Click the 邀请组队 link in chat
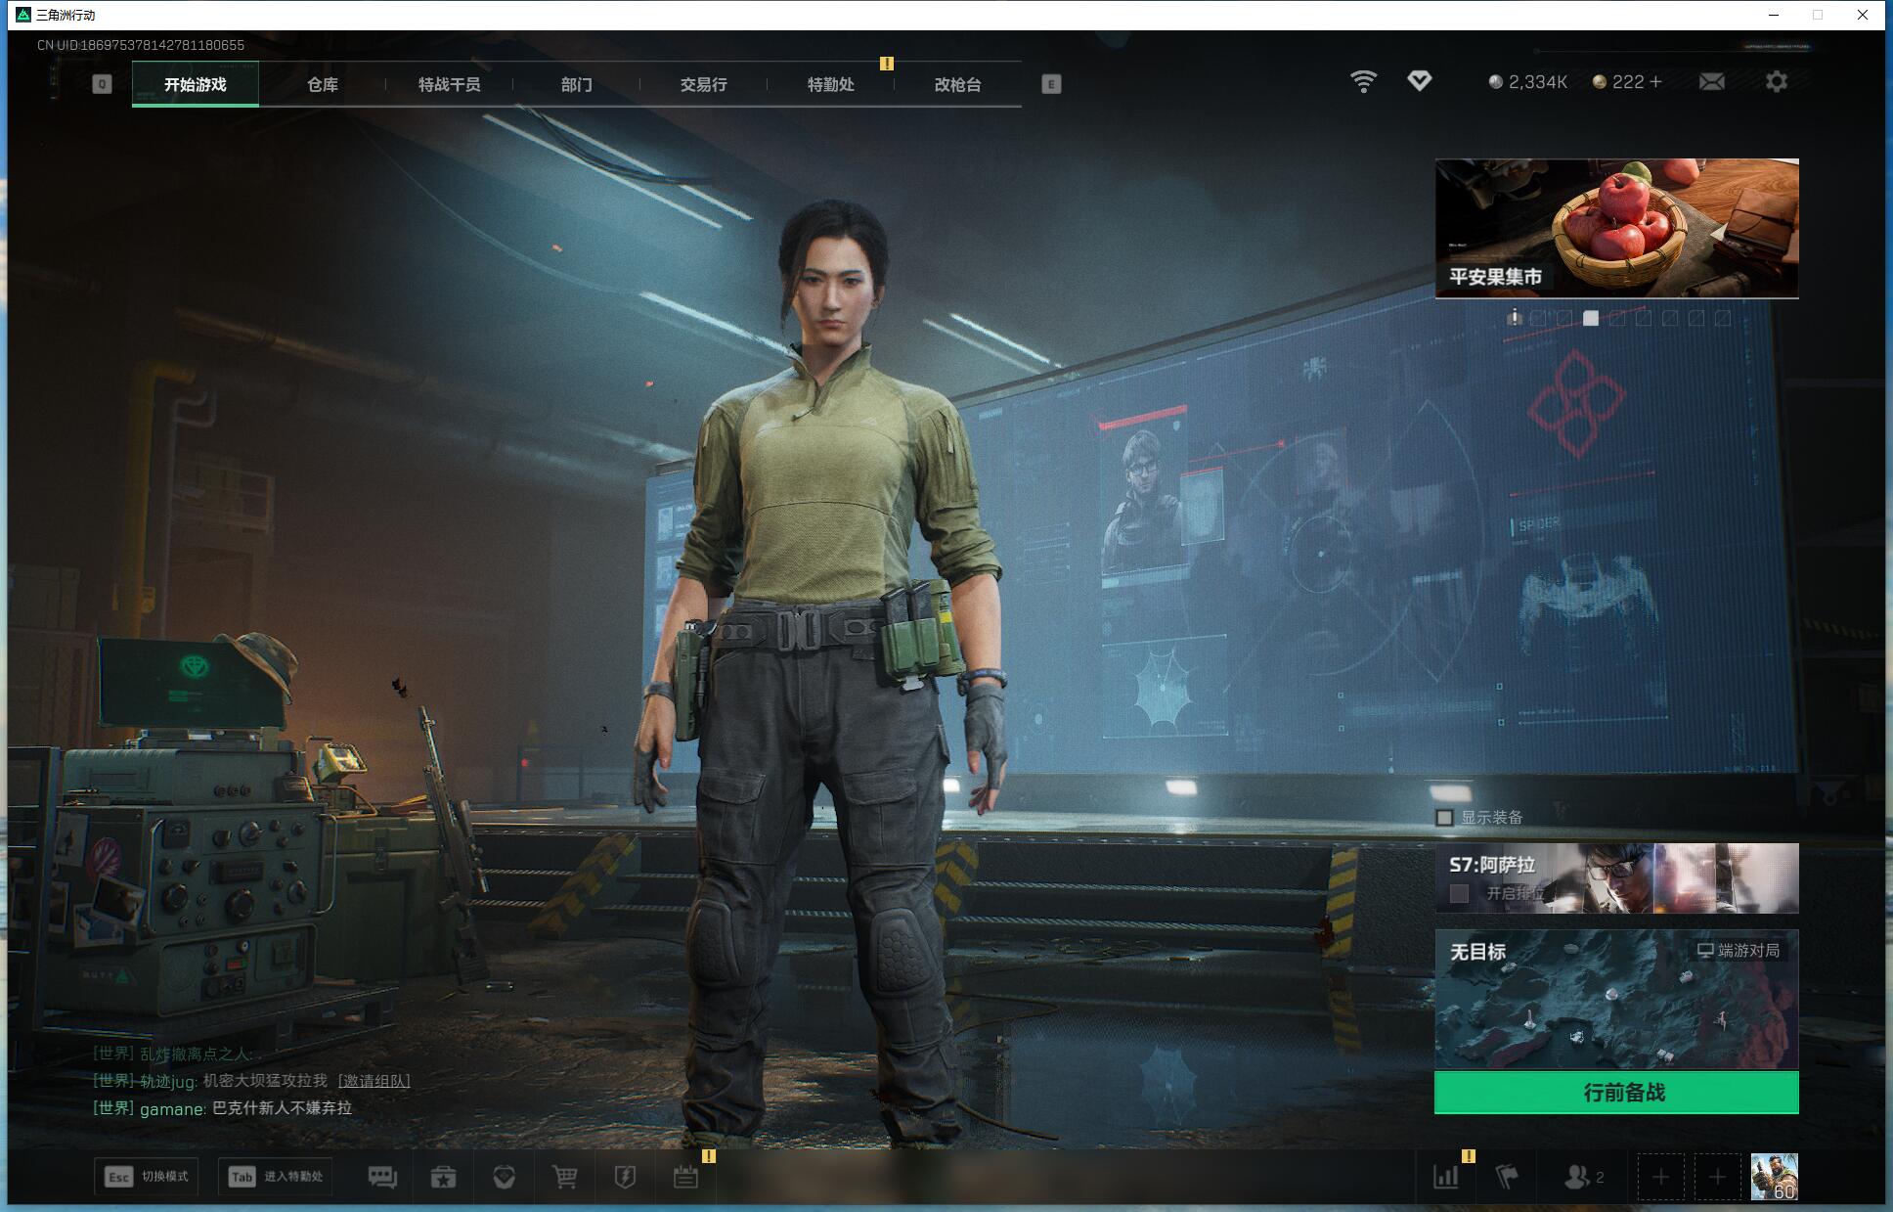1893x1212 pixels. tap(374, 1081)
